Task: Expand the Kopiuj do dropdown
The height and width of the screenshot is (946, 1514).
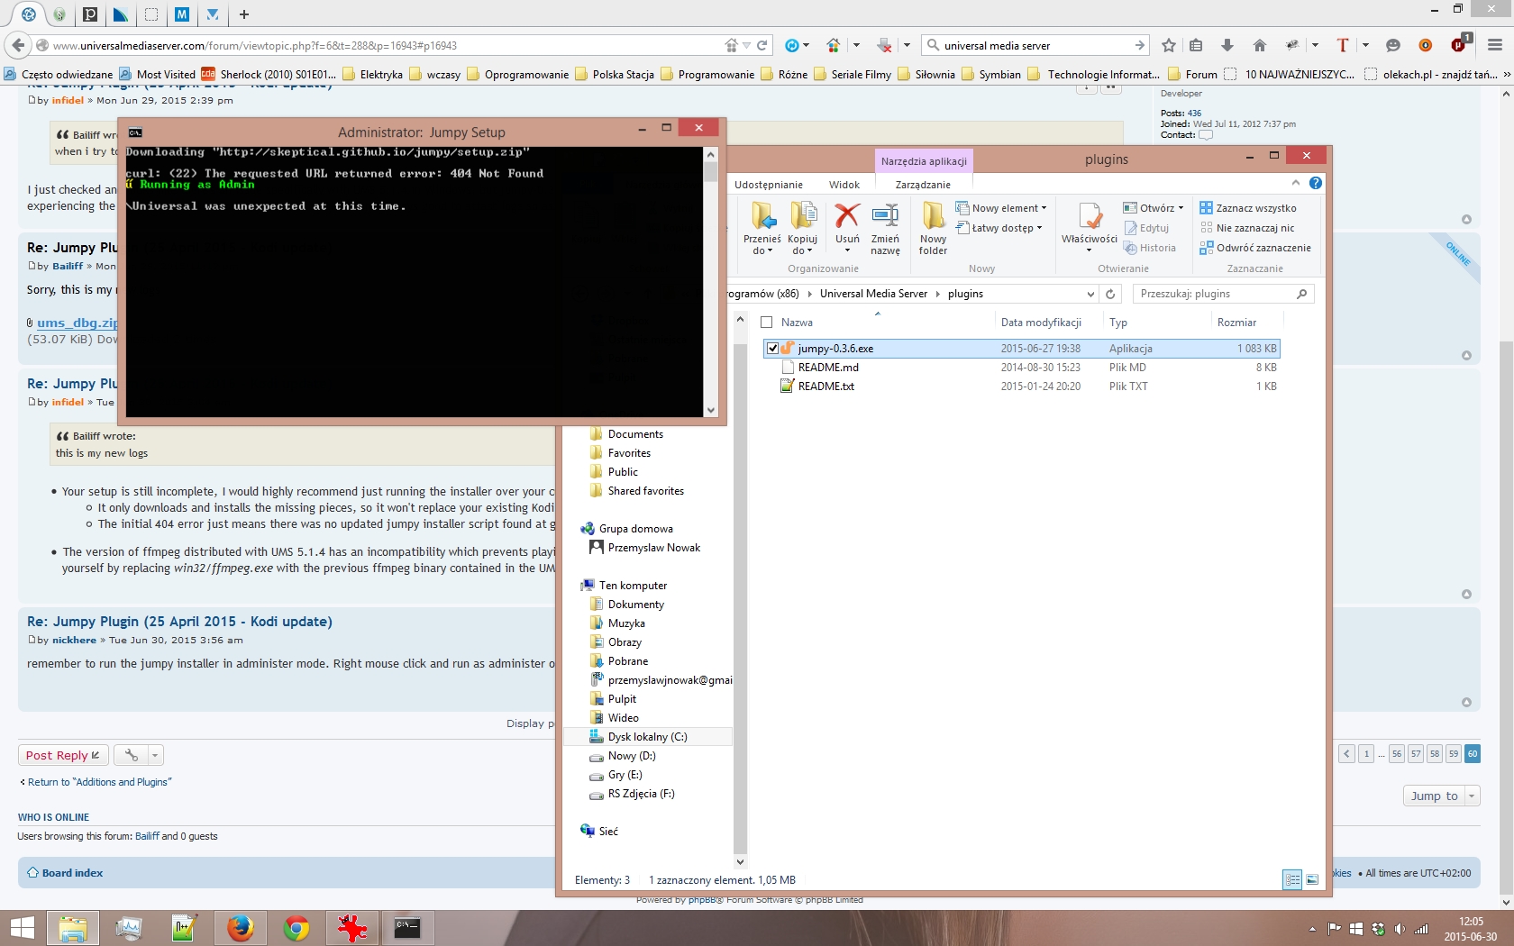Action: tap(802, 245)
